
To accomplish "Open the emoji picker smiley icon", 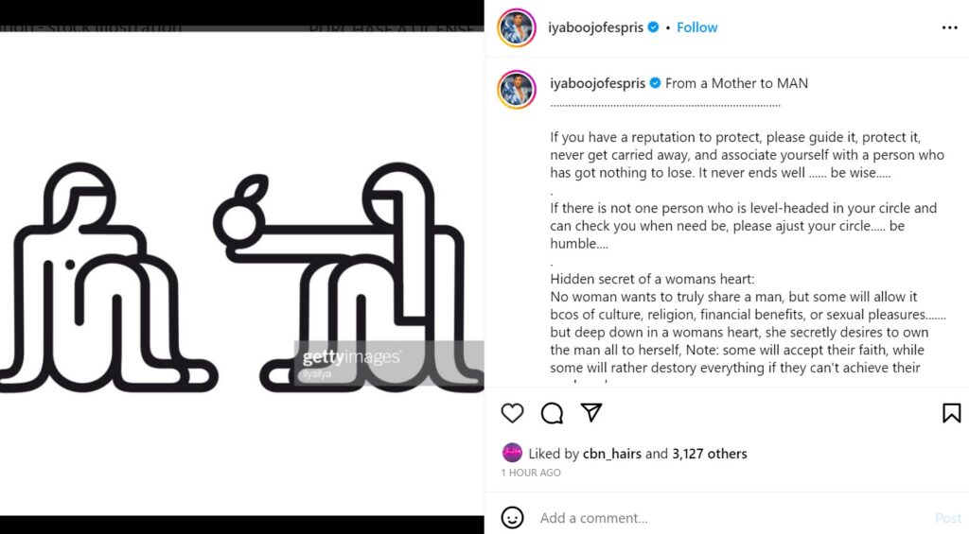I will click(512, 518).
